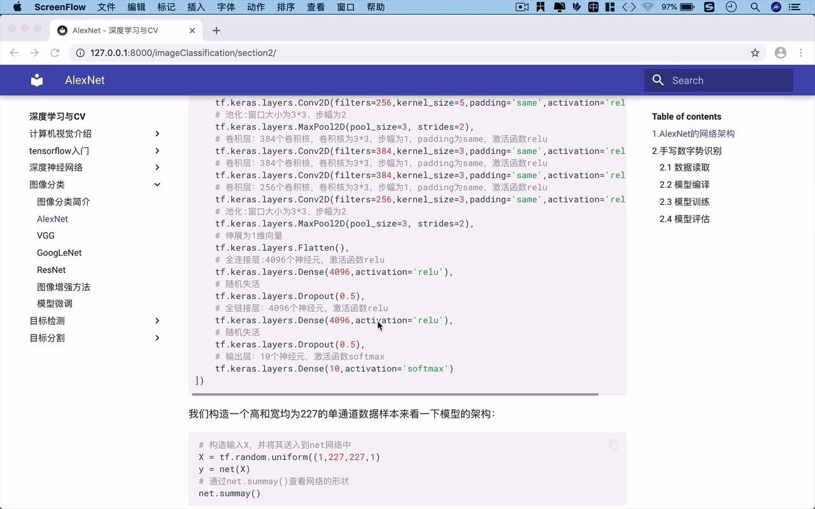Screen dimensions: 815x509
Task: Open Notification Center list icon
Action: 795,7
